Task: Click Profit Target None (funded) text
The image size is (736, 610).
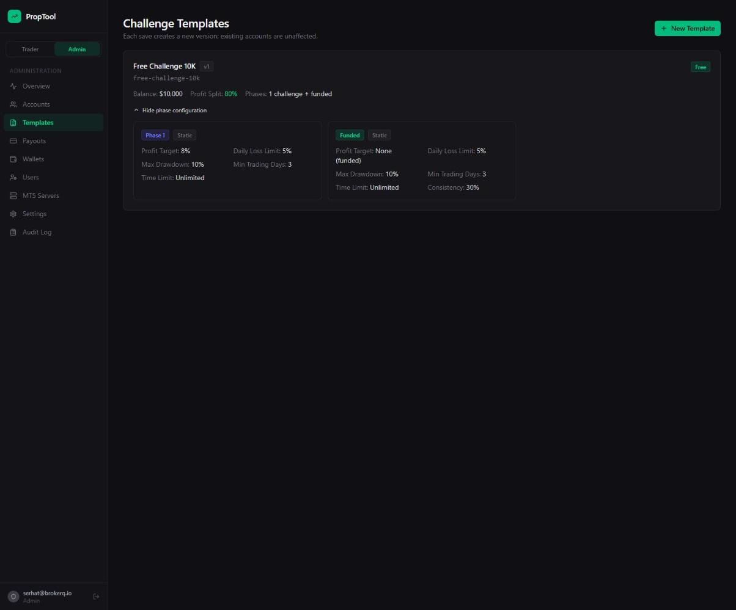Action: point(364,156)
